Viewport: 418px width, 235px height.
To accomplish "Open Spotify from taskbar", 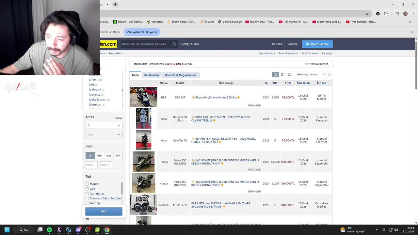I will [49, 230].
